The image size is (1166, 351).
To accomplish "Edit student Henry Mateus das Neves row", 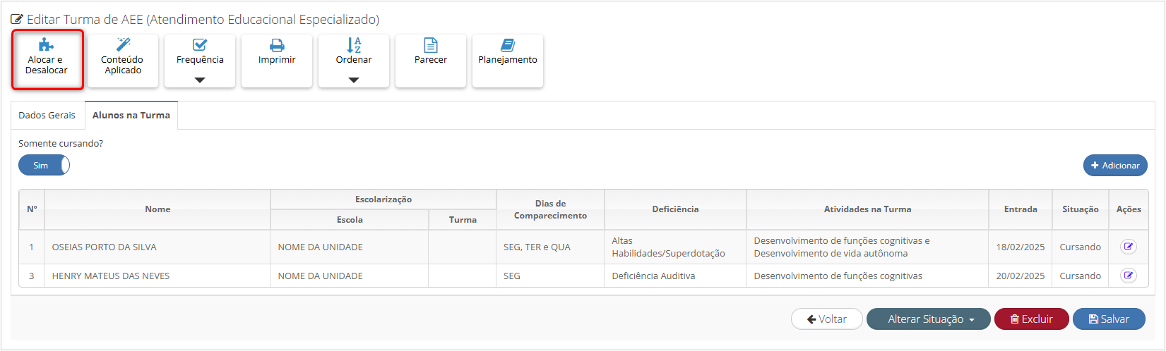I will 1128,276.
